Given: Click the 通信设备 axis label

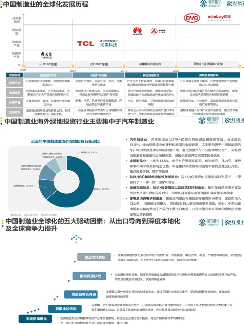Looking at the screenshot, I should coord(17,31).
